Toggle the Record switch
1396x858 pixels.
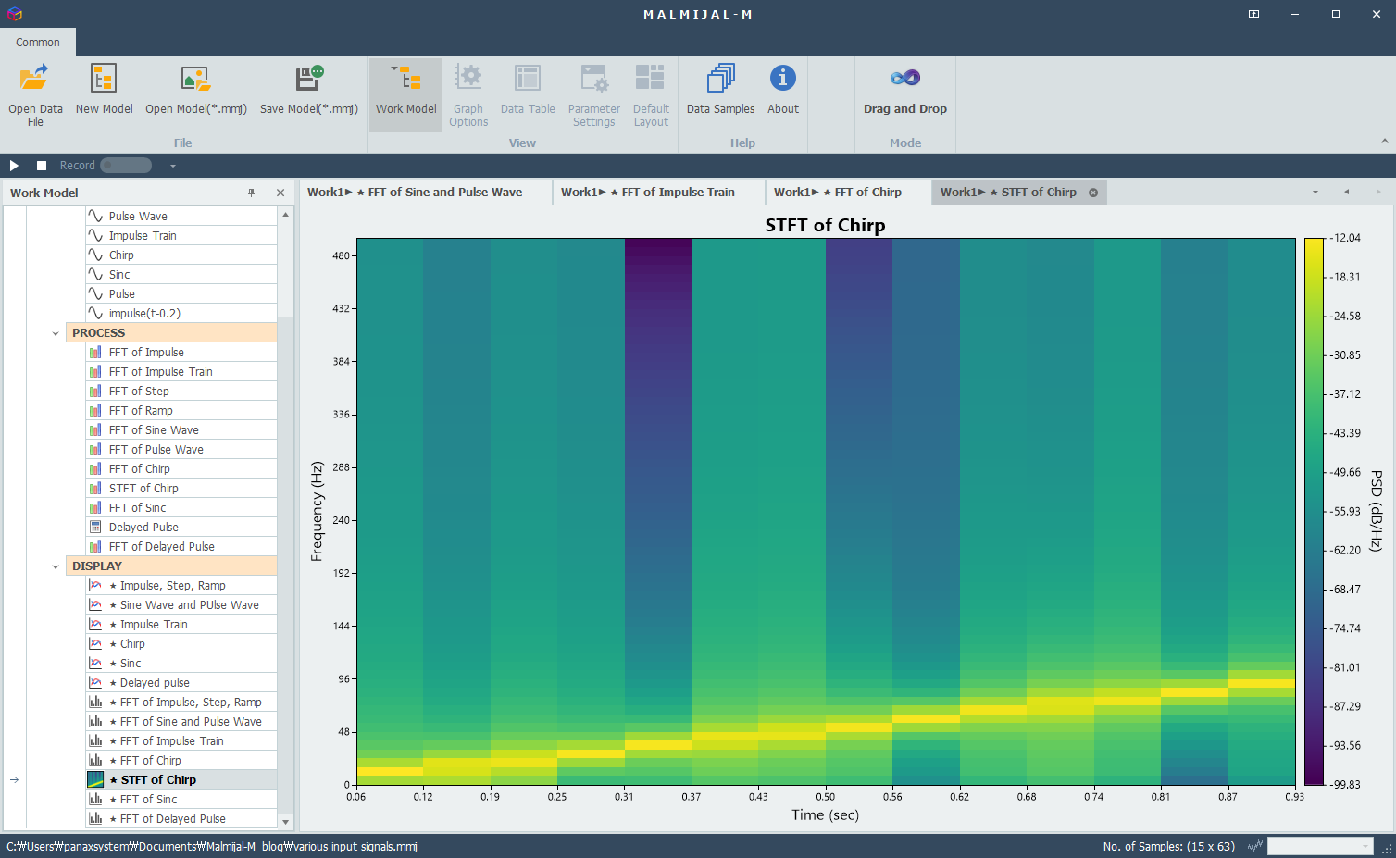(x=126, y=166)
